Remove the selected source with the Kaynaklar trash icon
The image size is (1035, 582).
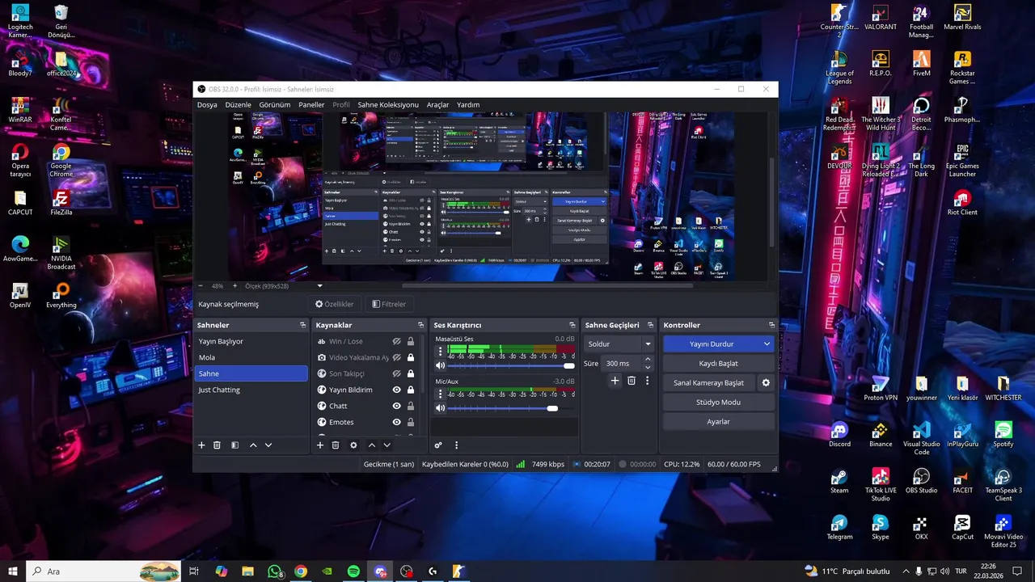pos(336,445)
